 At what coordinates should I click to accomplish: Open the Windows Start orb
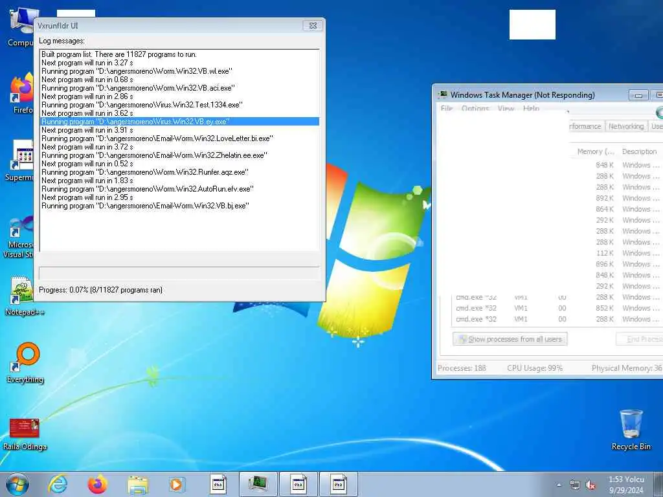click(17, 484)
